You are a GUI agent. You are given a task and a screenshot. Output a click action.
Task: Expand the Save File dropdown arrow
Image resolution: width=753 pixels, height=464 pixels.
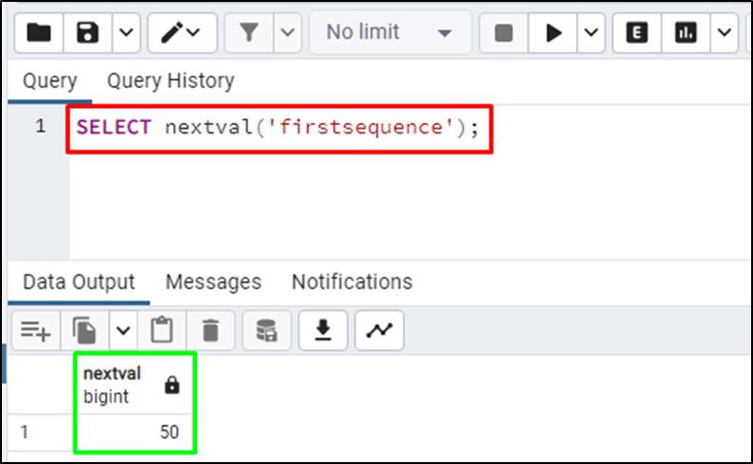pyautogui.click(x=127, y=33)
